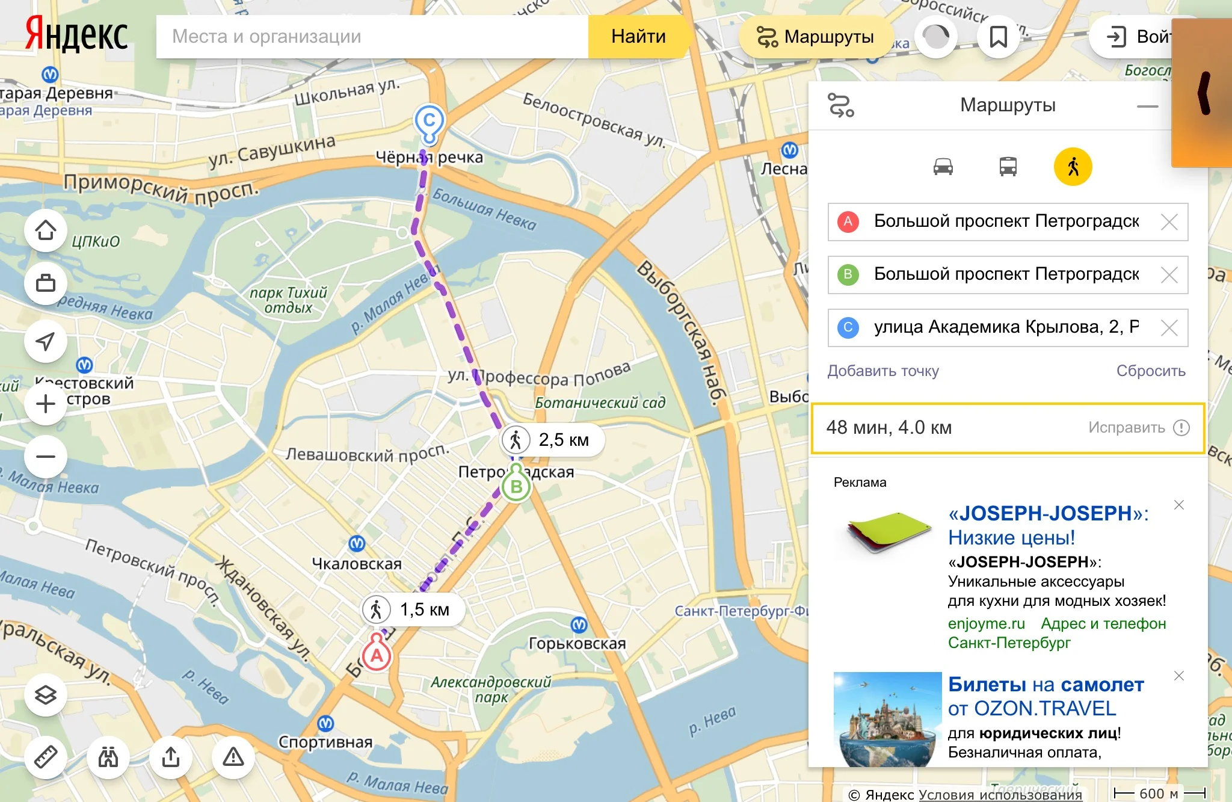This screenshot has height=802, width=1232.
Task: Click the Добавить точку link
Action: [882, 371]
